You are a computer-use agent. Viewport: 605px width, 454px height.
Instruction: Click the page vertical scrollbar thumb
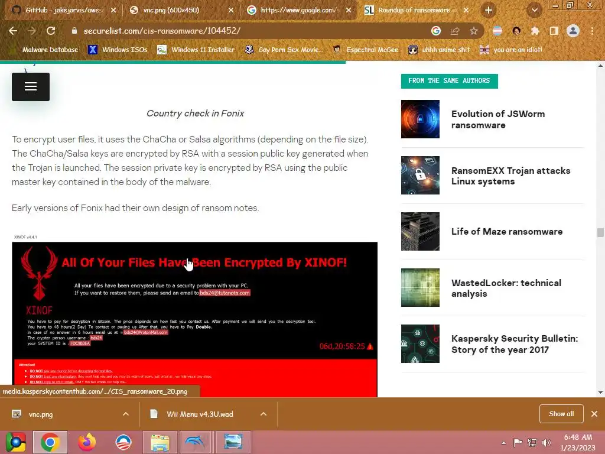click(x=600, y=233)
